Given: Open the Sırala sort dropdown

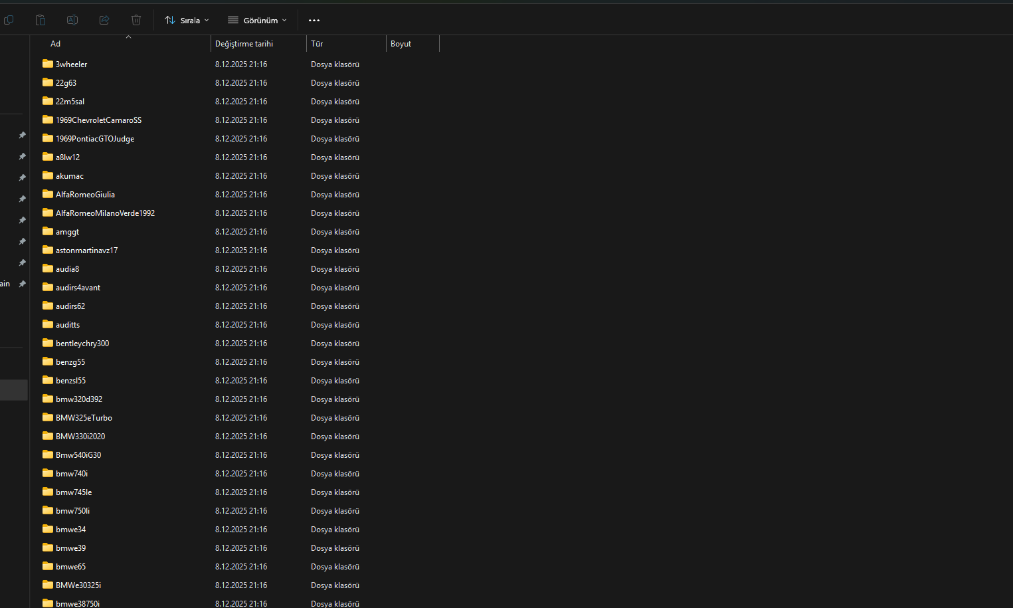Looking at the screenshot, I should (x=187, y=21).
